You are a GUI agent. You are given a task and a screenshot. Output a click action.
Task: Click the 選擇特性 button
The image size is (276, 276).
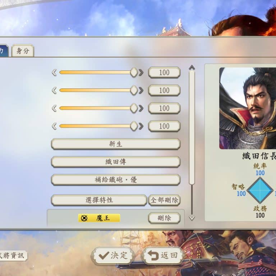[99, 200]
